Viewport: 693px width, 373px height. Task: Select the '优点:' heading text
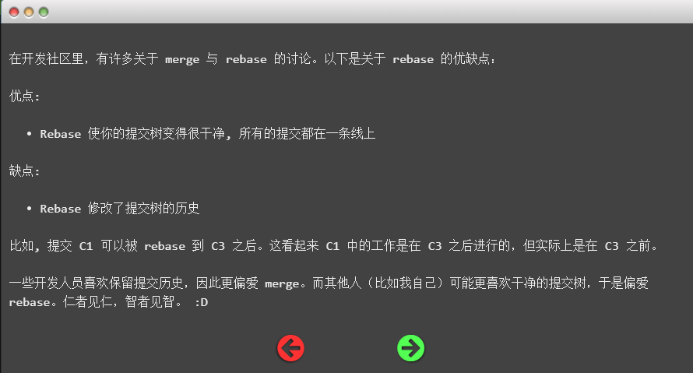click(24, 96)
